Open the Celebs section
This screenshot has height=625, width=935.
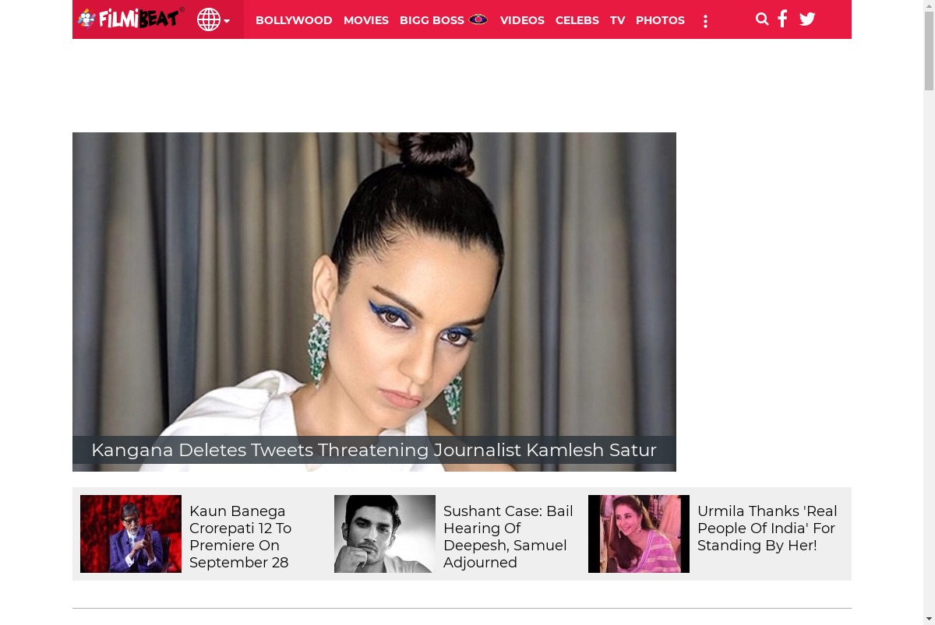pyautogui.click(x=577, y=20)
